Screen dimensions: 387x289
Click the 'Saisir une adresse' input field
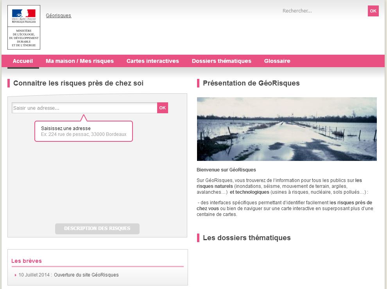[x=84, y=108]
